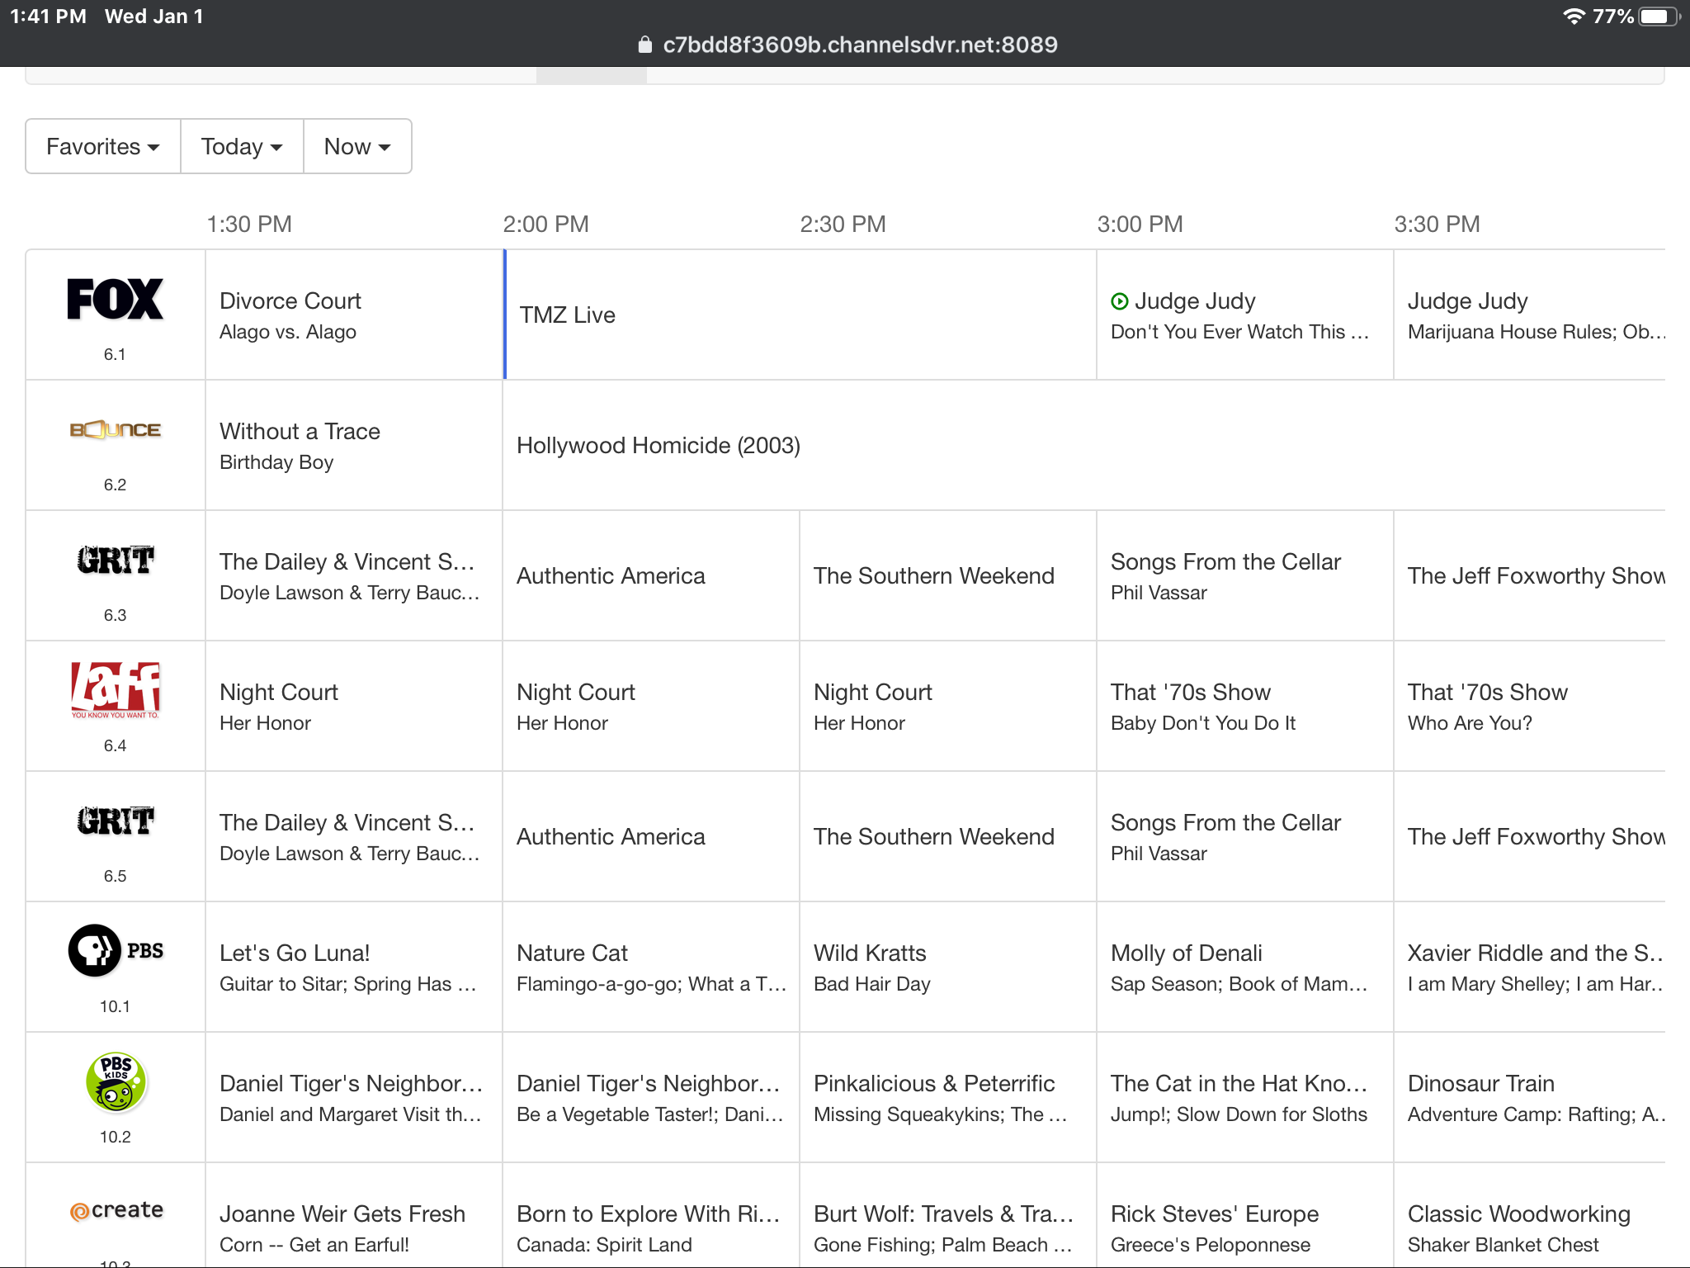Click the Create channel logo

tap(116, 1210)
